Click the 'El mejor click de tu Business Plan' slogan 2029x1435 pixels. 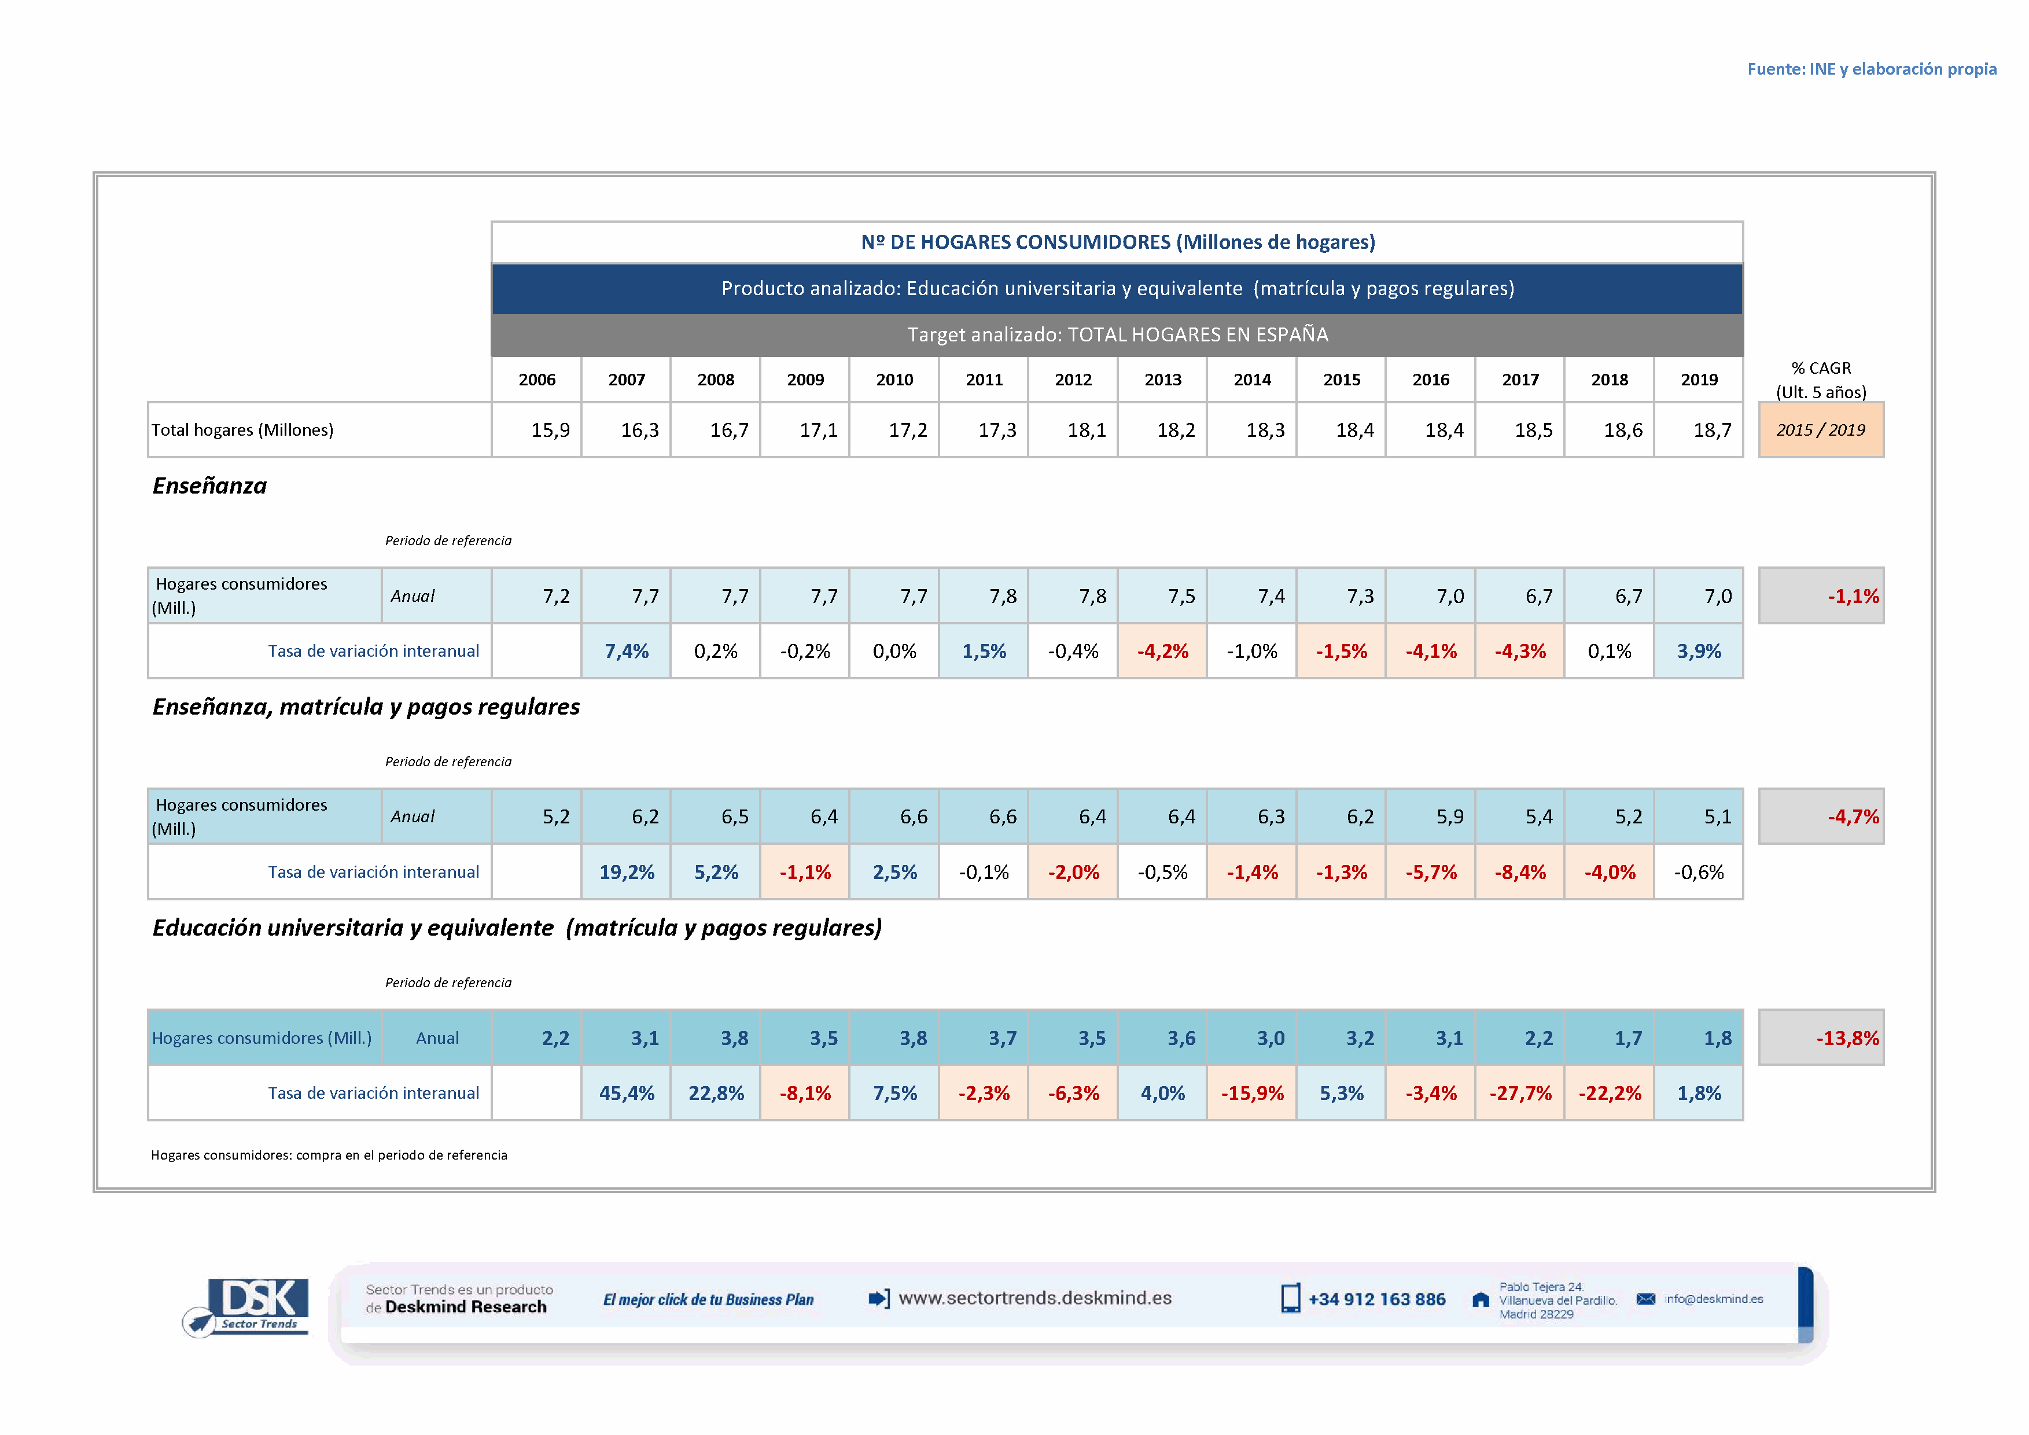coord(708,1300)
